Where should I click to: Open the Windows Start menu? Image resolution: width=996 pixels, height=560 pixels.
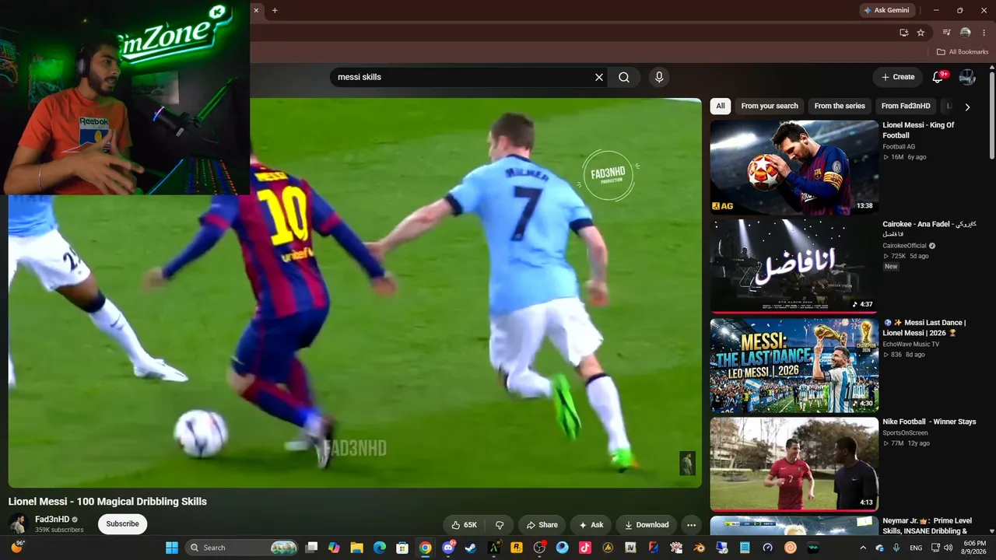coord(172,548)
